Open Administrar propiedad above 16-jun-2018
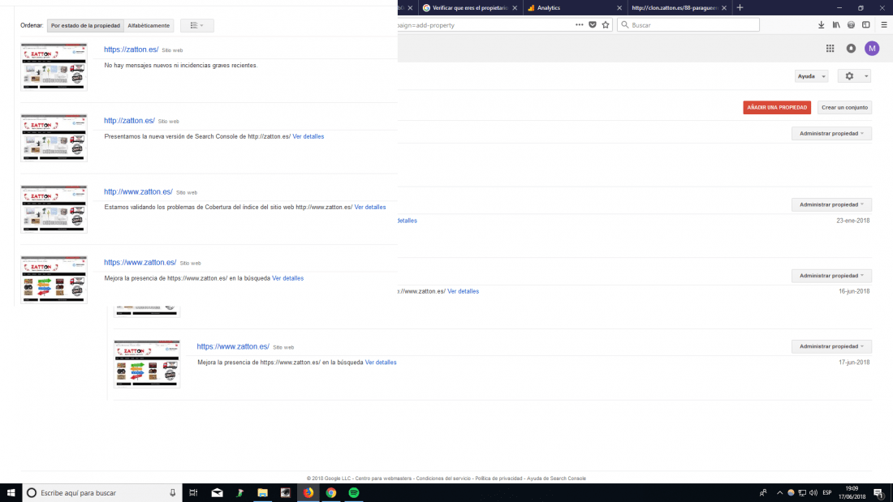This screenshot has width=893, height=502. [x=831, y=276]
